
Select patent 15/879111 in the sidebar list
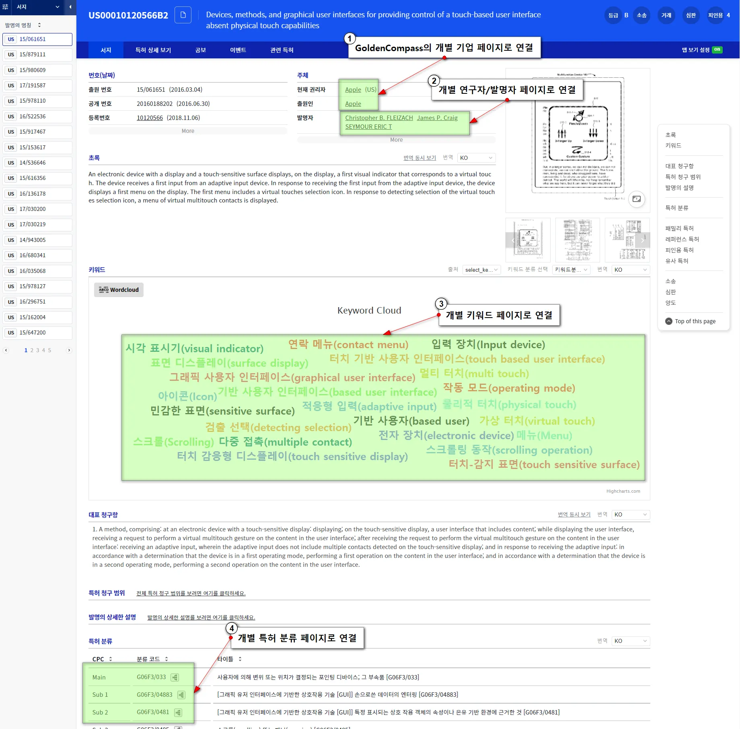coord(37,54)
